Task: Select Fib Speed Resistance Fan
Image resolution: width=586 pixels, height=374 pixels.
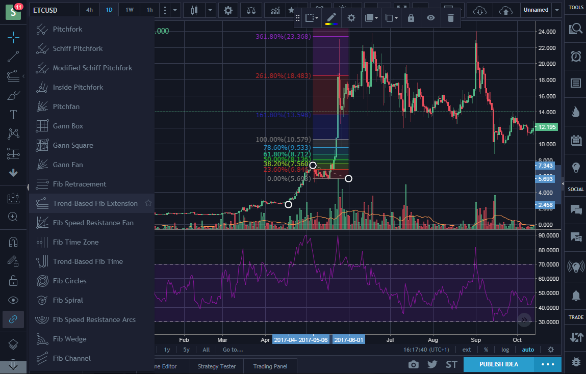Action: click(92, 223)
